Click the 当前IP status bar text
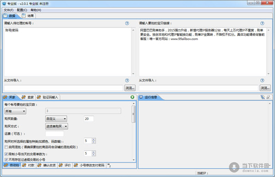 (203, 173)
